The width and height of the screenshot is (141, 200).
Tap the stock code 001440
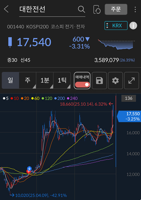(15, 27)
